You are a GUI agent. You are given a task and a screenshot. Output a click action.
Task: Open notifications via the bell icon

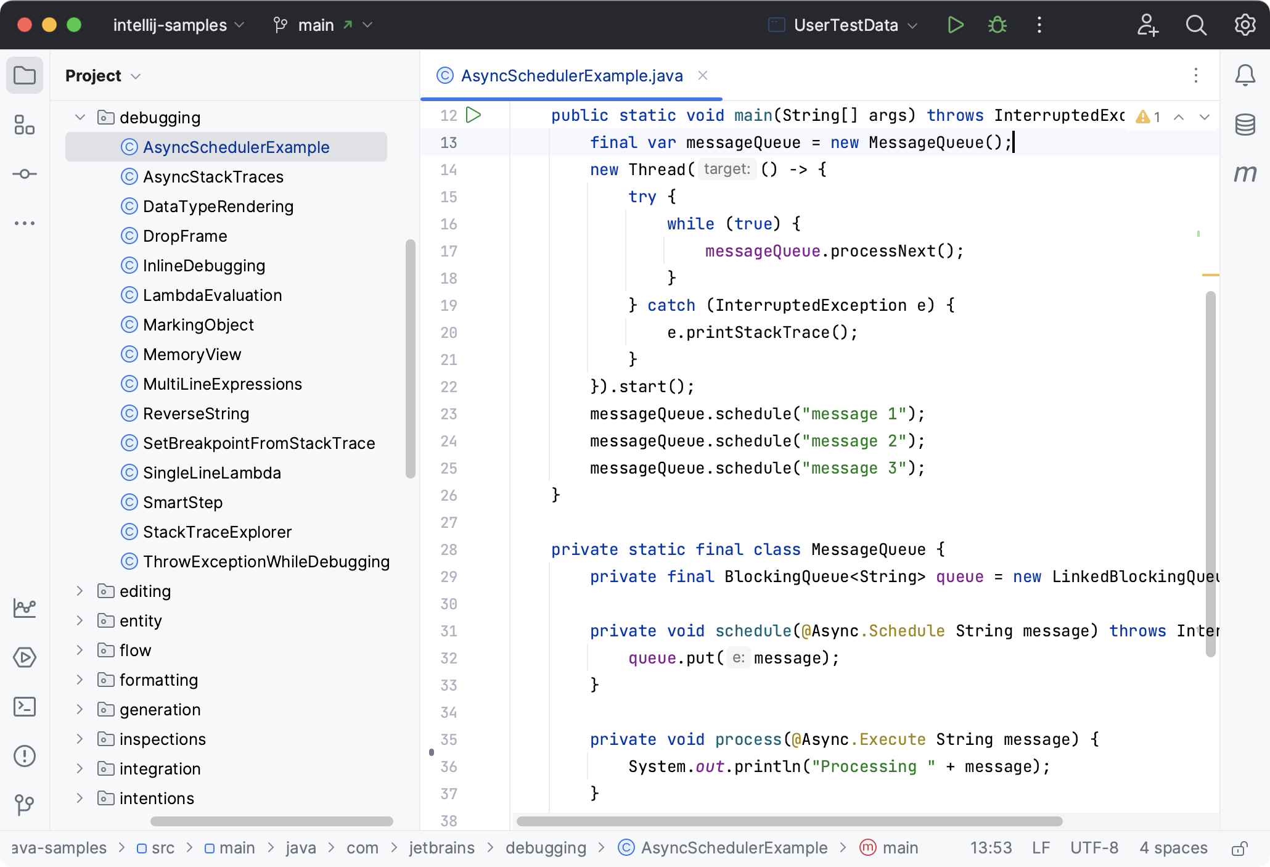(x=1244, y=75)
